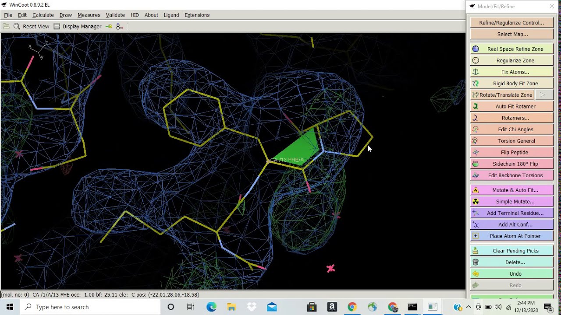
Task: Open the Display Manager
Action: pyautogui.click(x=77, y=26)
